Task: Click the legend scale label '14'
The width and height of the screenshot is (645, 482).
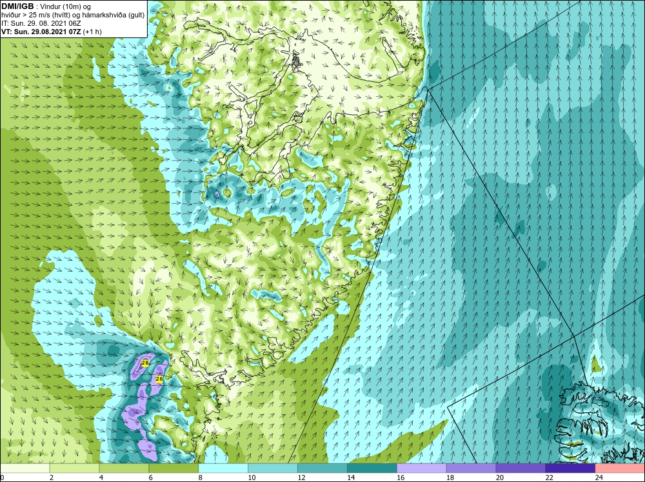Action: coord(351,477)
